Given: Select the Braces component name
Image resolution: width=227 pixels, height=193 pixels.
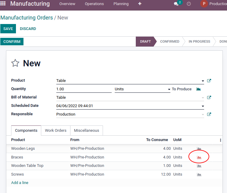Looking at the screenshot, I should [x=17, y=157].
